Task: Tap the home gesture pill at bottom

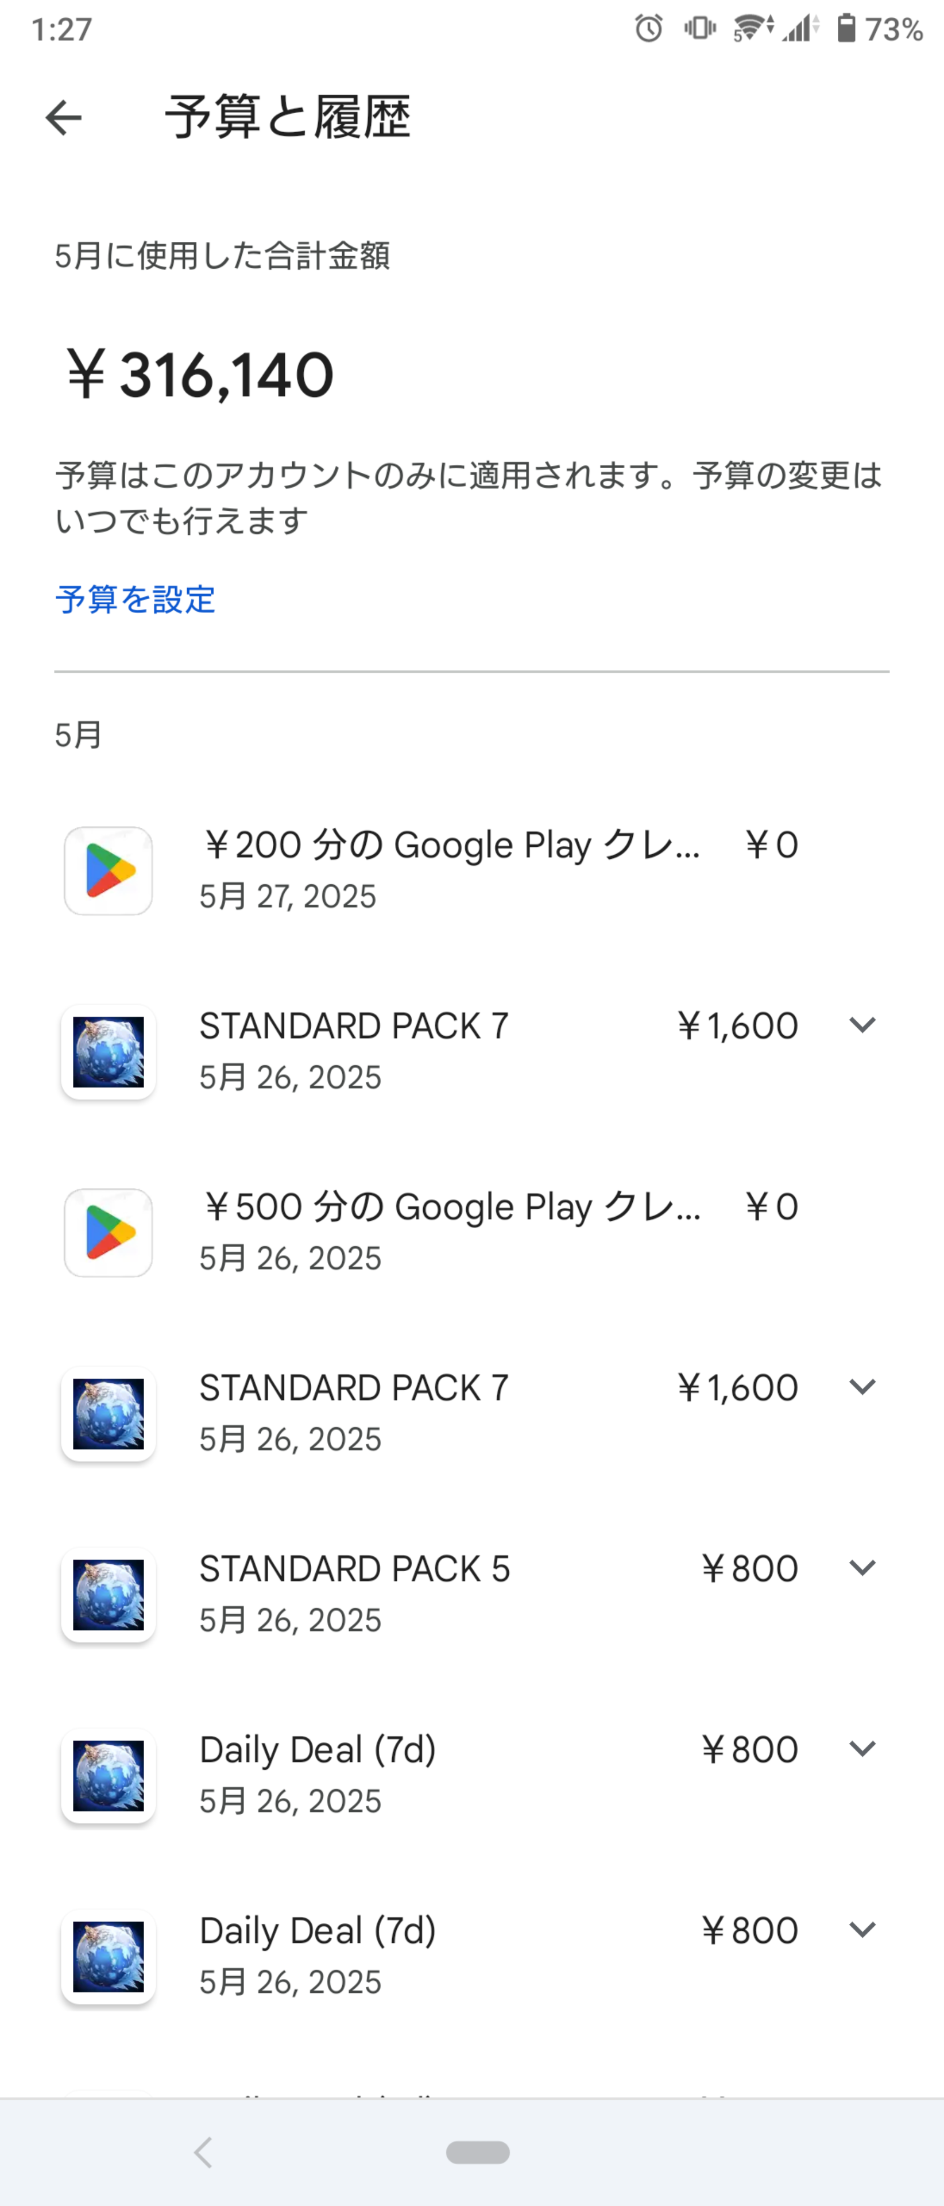Action: pyautogui.click(x=478, y=2152)
